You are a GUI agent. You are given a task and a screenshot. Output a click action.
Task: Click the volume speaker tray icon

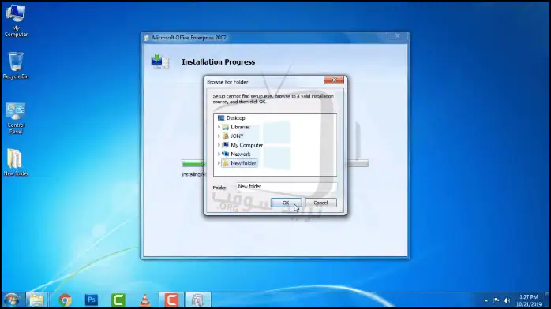click(x=507, y=300)
